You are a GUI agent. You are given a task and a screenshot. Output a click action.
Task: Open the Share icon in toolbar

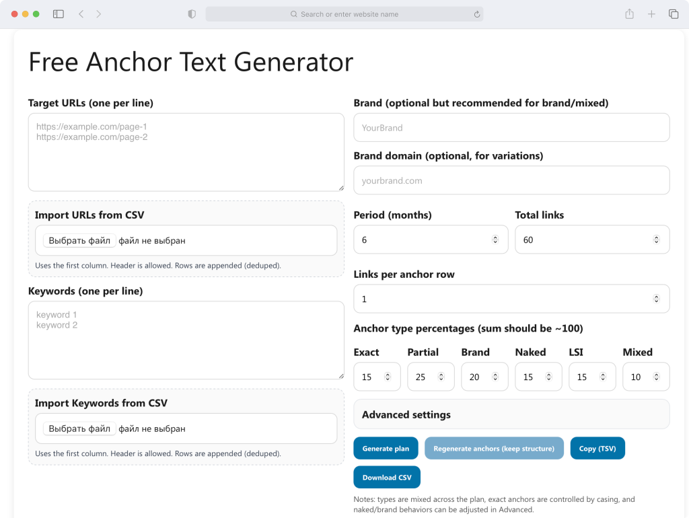click(629, 14)
